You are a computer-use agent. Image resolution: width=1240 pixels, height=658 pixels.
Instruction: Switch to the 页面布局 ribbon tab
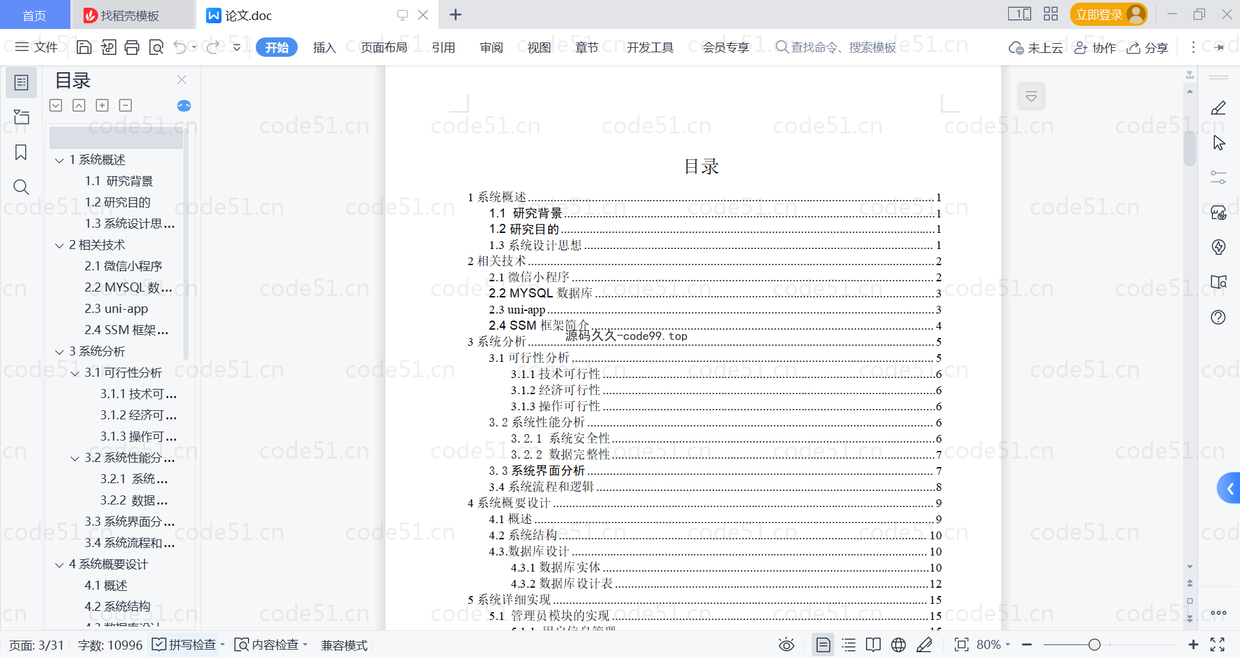[384, 47]
